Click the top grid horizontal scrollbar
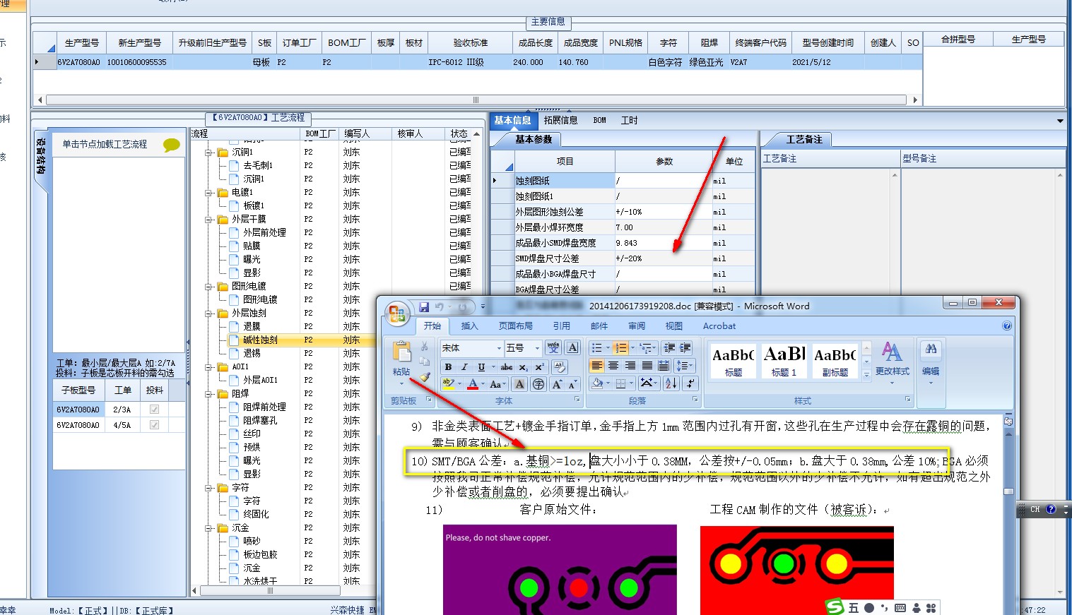The height and width of the screenshot is (615, 1072). pyautogui.click(x=476, y=100)
